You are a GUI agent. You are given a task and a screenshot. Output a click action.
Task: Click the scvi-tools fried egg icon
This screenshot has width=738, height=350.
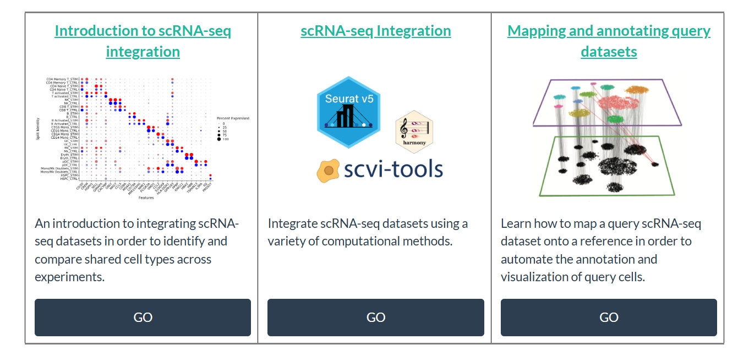pos(328,171)
